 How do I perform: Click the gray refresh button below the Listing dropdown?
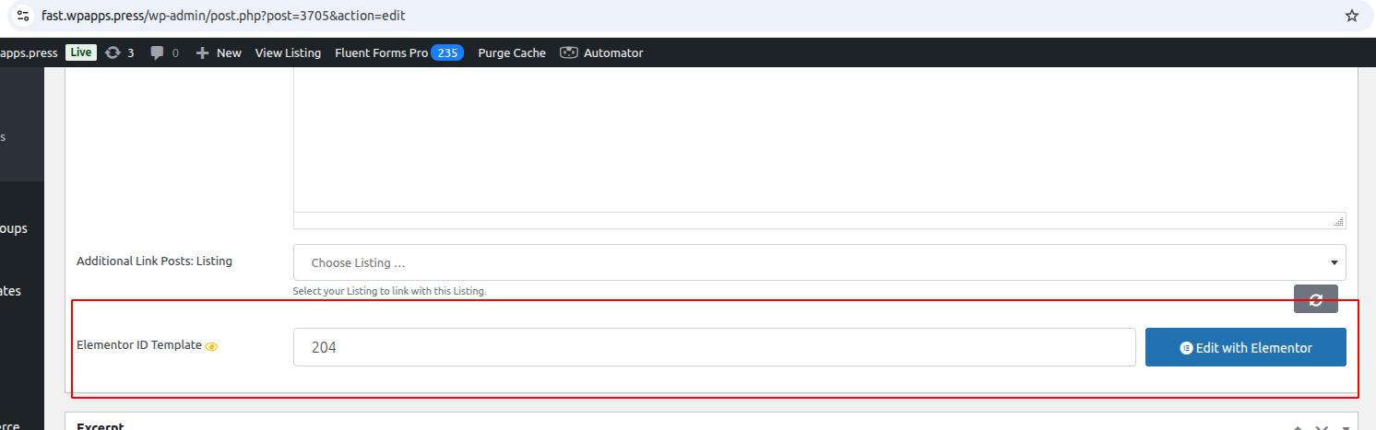[1315, 299]
